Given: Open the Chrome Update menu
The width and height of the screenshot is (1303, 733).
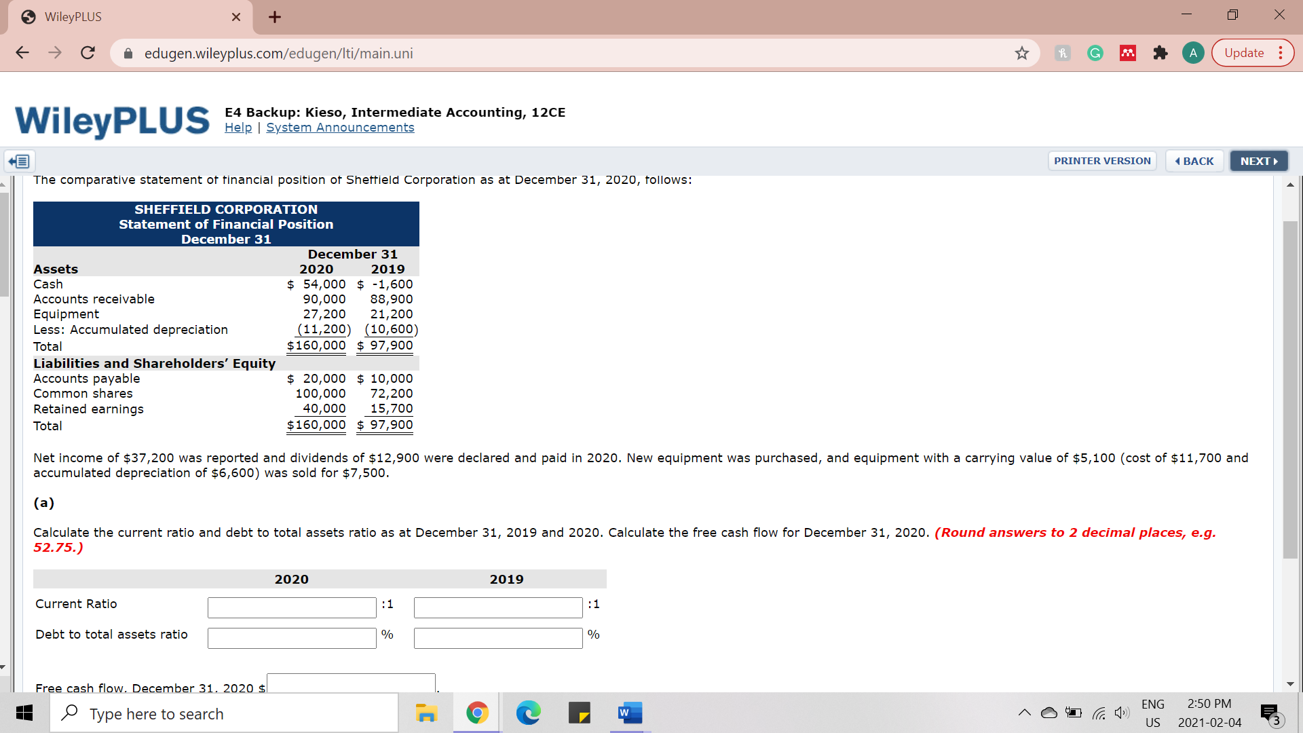Looking at the screenshot, I should (x=1253, y=53).
